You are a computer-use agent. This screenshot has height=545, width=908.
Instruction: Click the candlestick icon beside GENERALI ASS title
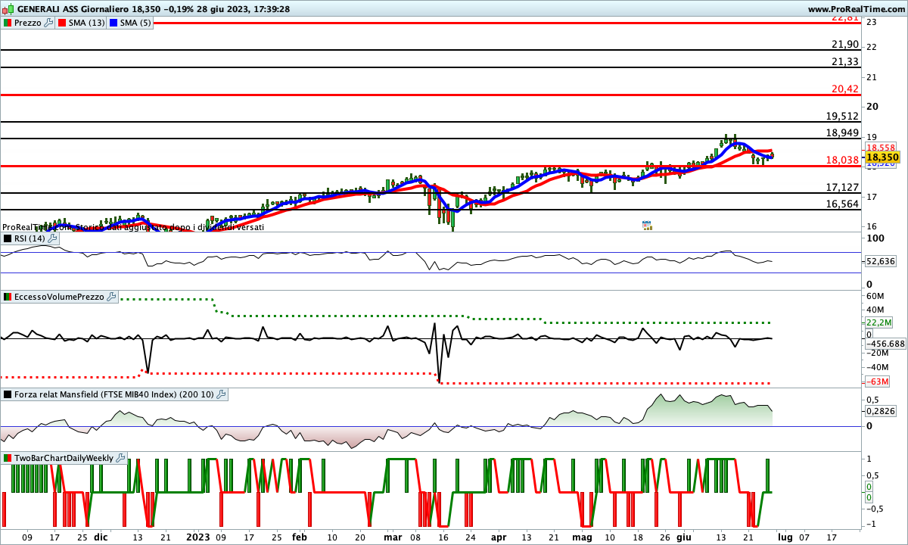click(x=8, y=8)
